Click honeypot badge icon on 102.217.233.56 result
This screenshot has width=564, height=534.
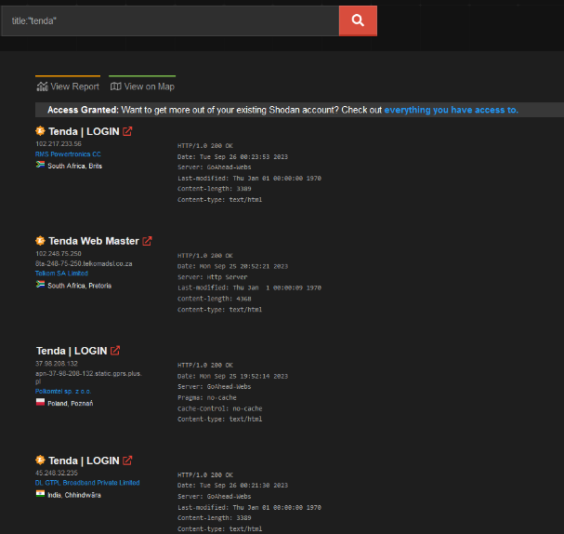pyautogui.click(x=40, y=131)
